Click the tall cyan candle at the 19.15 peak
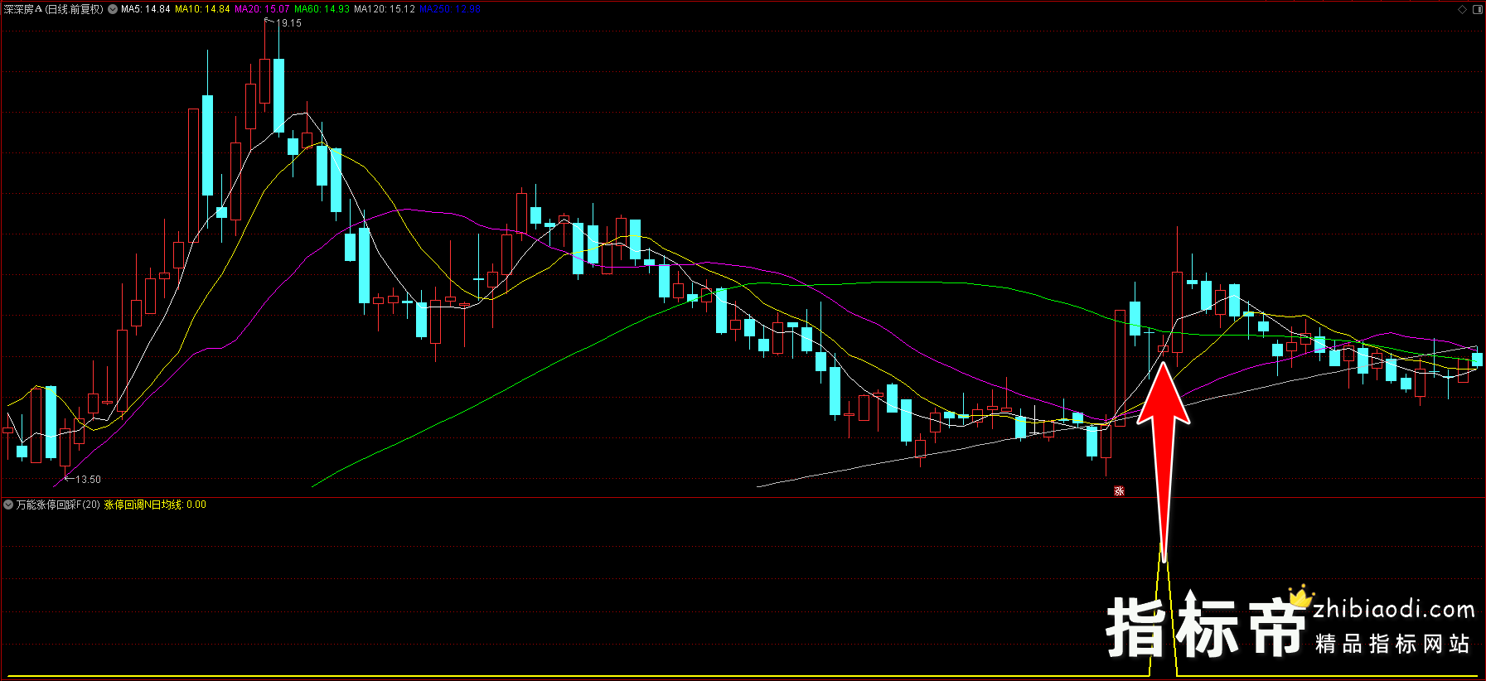 (x=278, y=94)
